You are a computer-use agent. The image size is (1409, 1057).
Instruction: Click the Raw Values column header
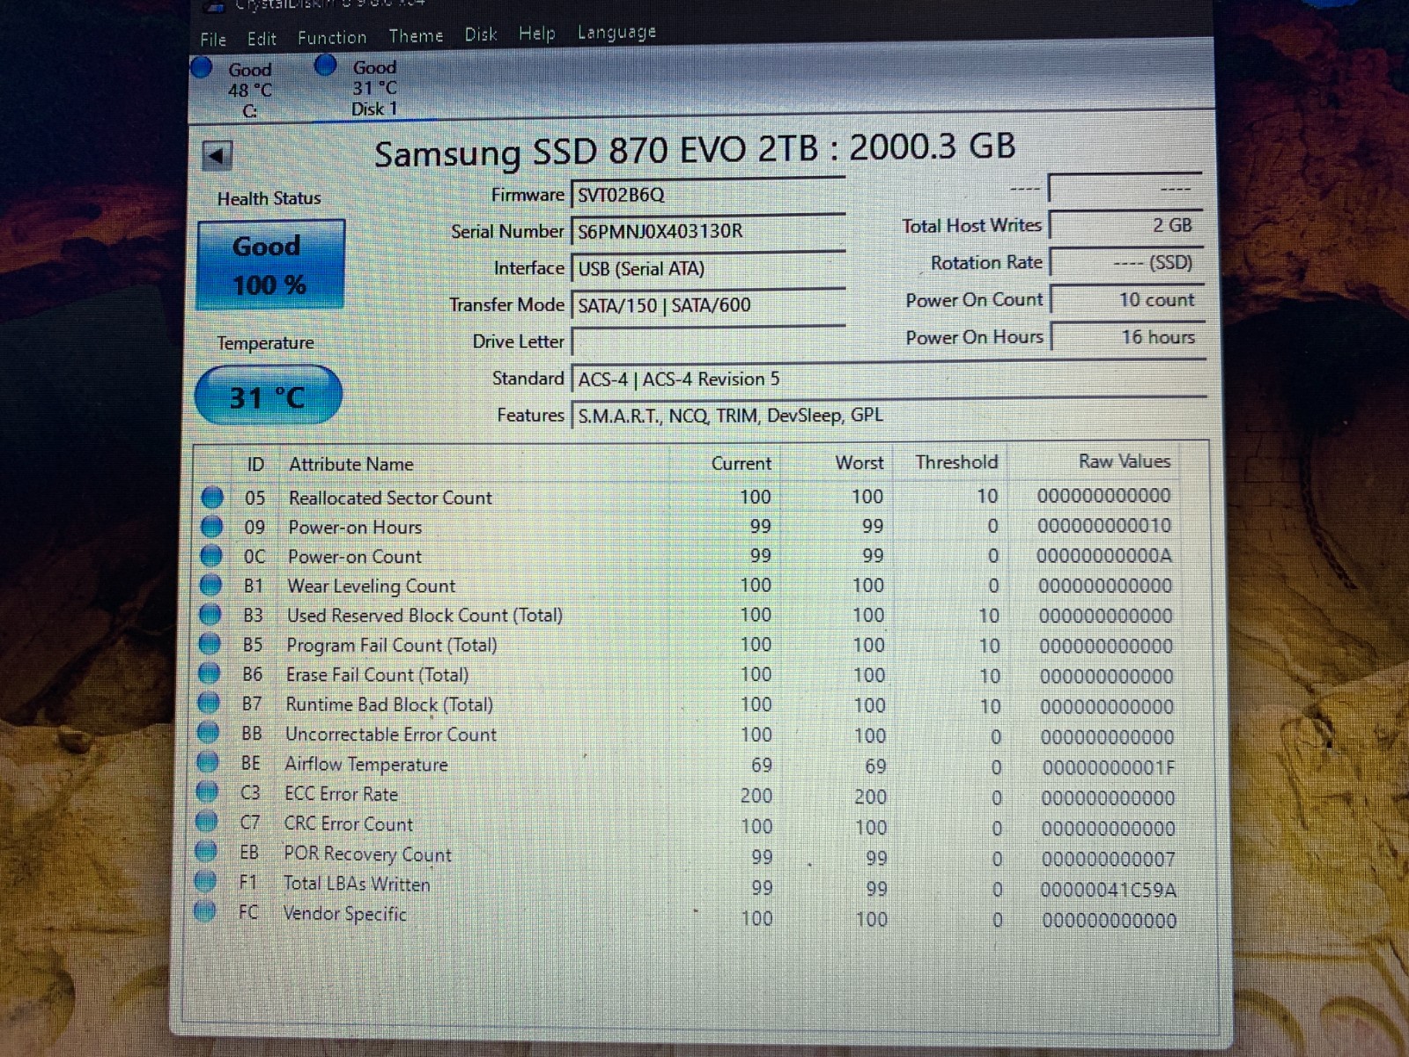click(x=1124, y=461)
